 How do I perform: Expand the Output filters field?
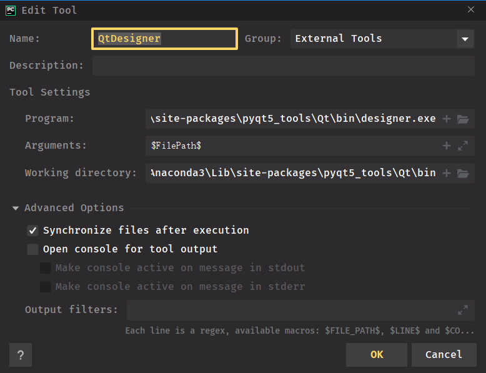[x=463, y=310]
